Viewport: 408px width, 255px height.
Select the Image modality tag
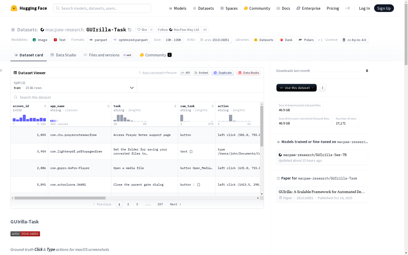click(40, 40)
